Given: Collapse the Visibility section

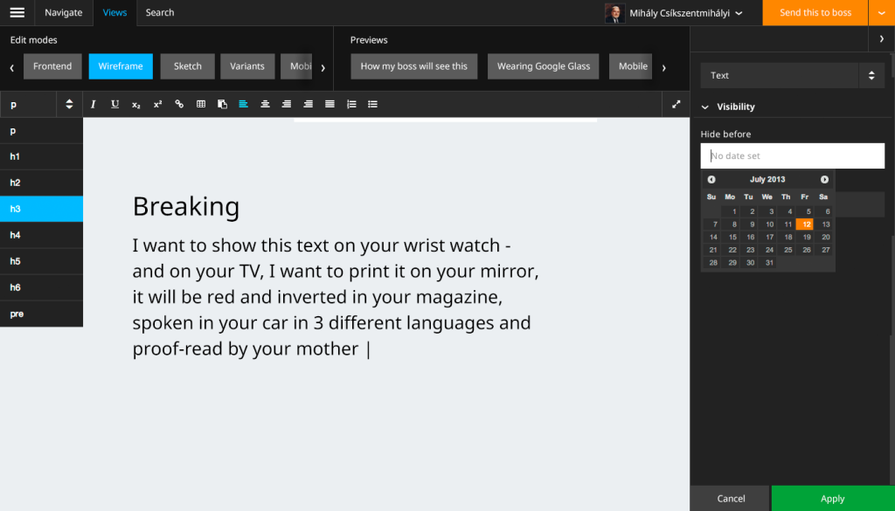Looking at the screenshot, I should (705, 107).
